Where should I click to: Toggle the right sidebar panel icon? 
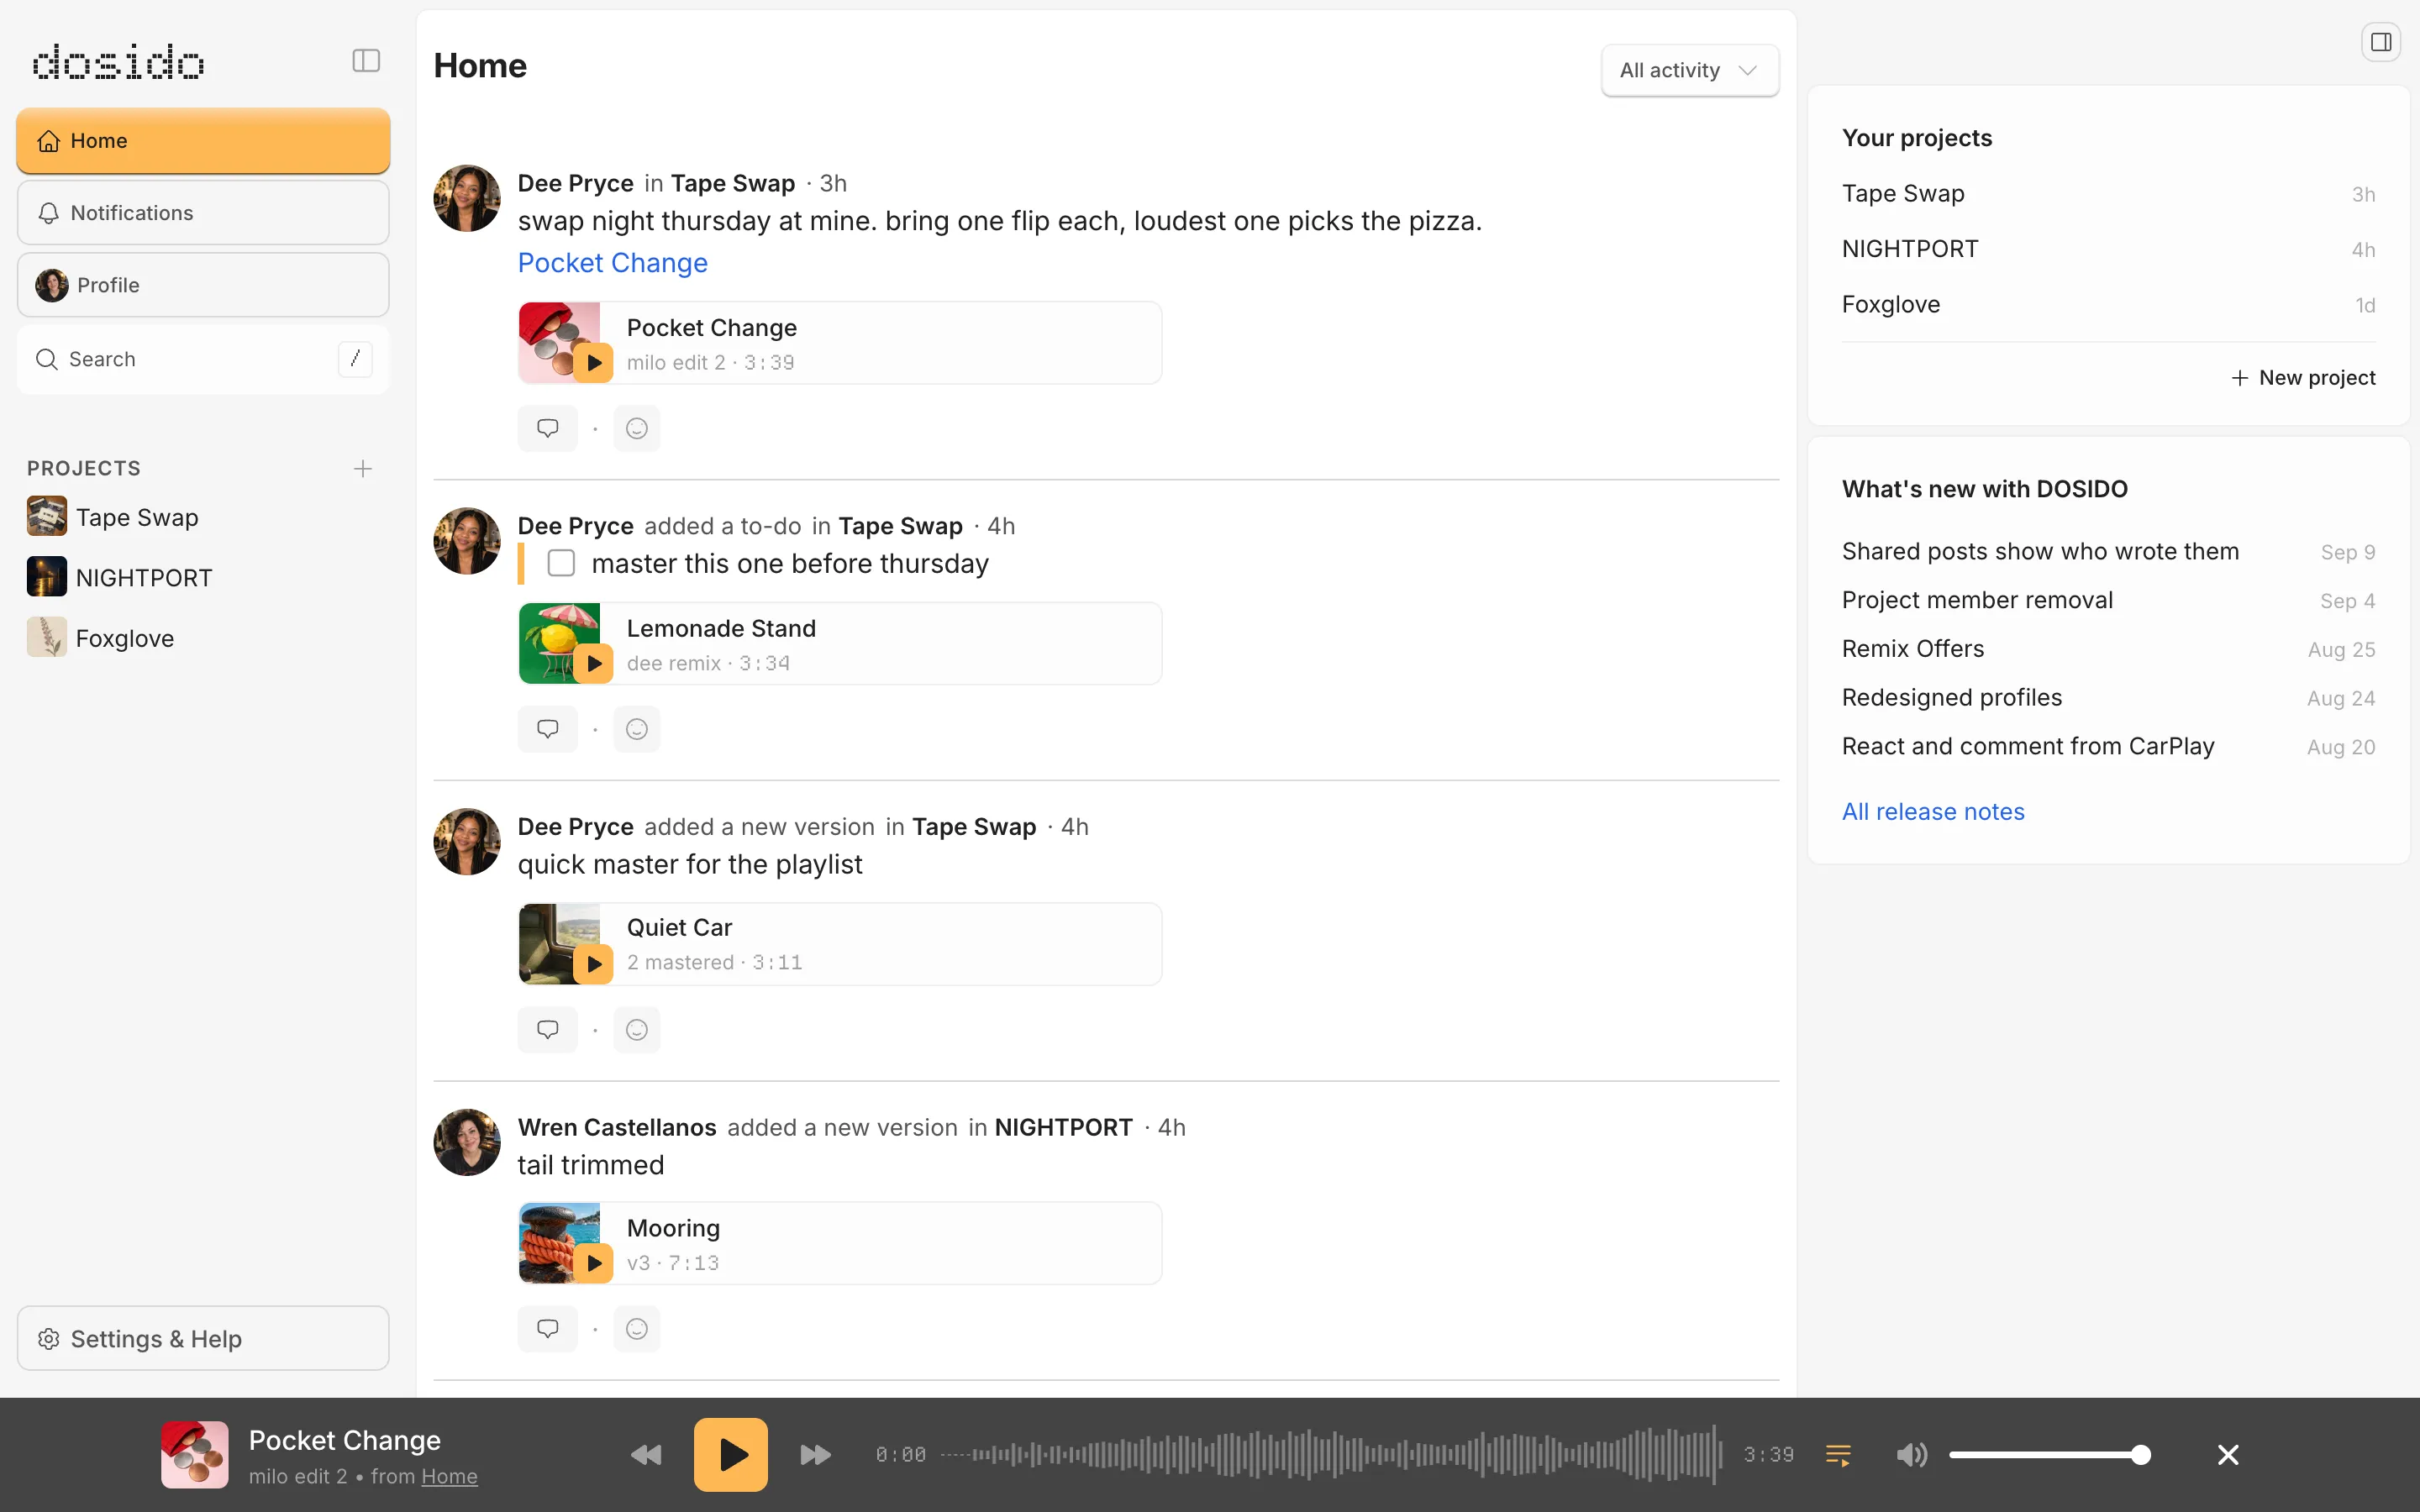pos(2381,42)
